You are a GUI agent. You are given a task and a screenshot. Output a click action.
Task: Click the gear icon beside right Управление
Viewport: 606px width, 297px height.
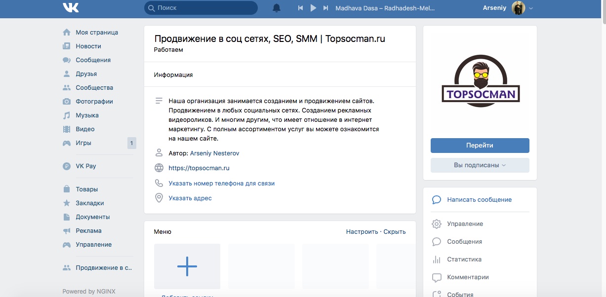pyautogui.click(x=437, y=224)
